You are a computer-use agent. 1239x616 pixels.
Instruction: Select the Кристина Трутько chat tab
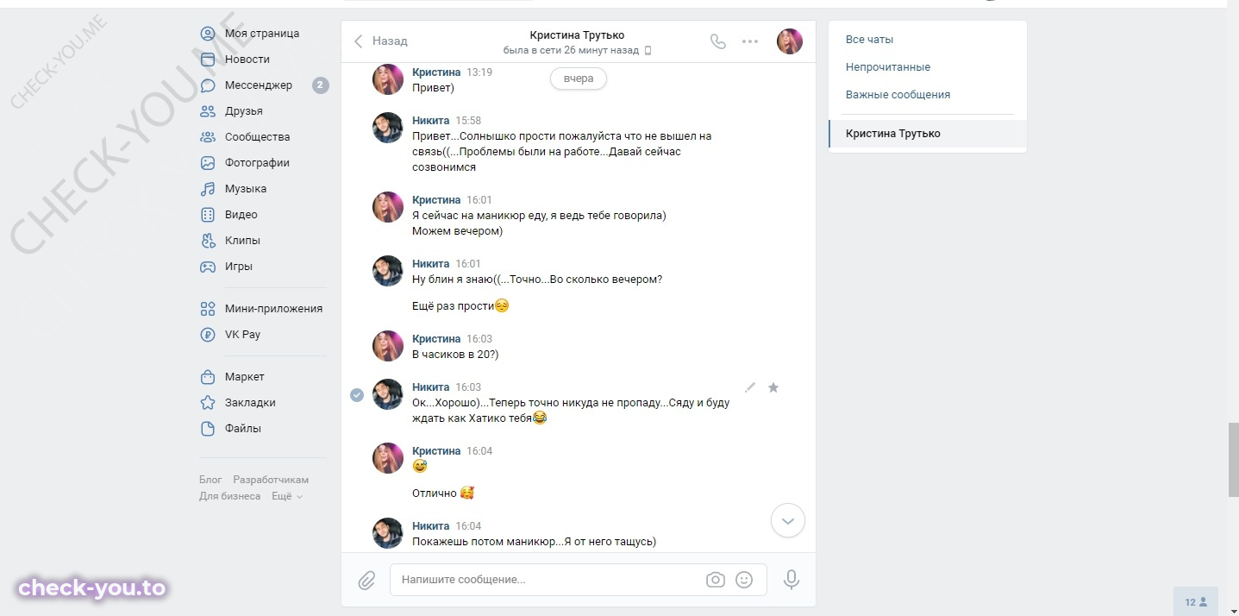pos(928,134)
